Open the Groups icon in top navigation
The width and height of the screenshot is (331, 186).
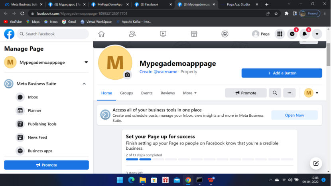[225, 34]
